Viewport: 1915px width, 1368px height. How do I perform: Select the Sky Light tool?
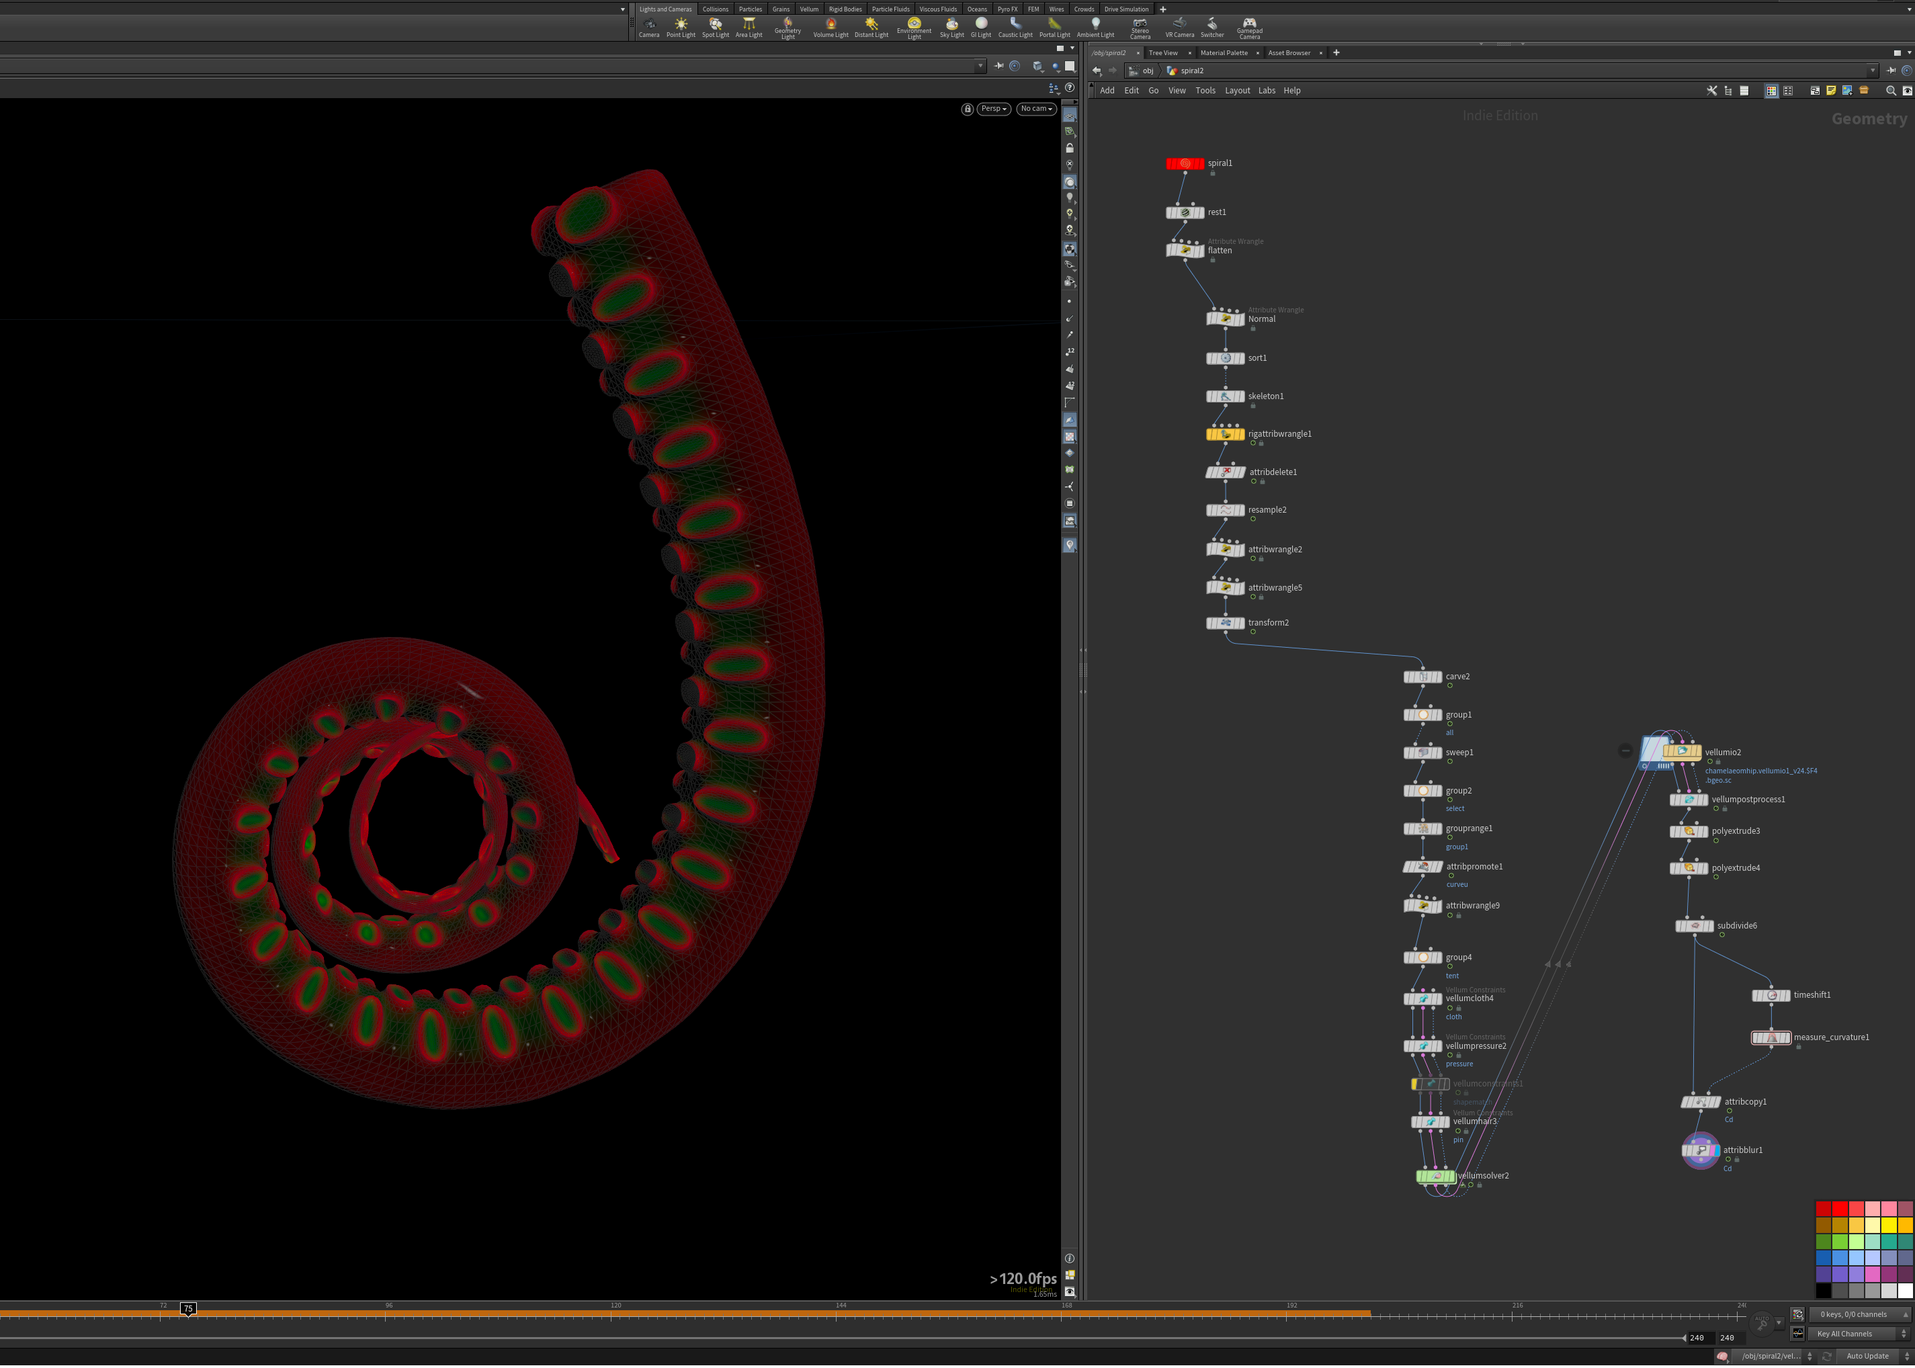951,28
